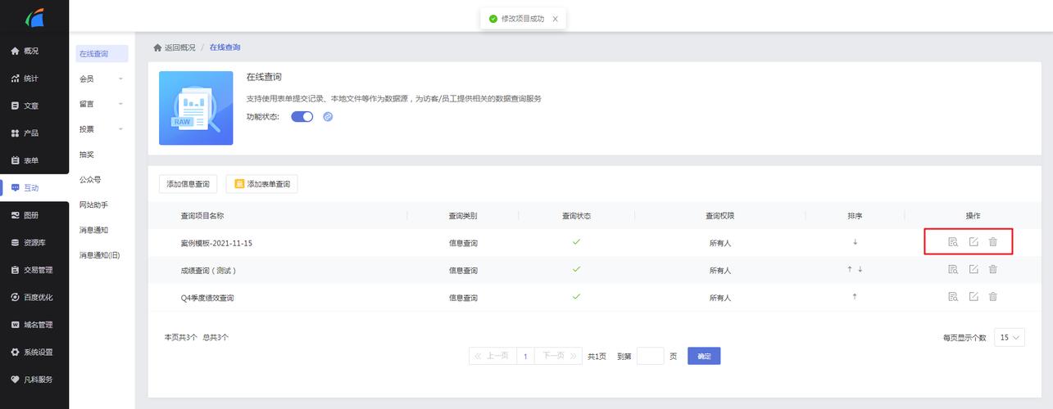Open preview icon for Q4季度绩效查询
Screen dimensions: 1053x409
(953, 297)
